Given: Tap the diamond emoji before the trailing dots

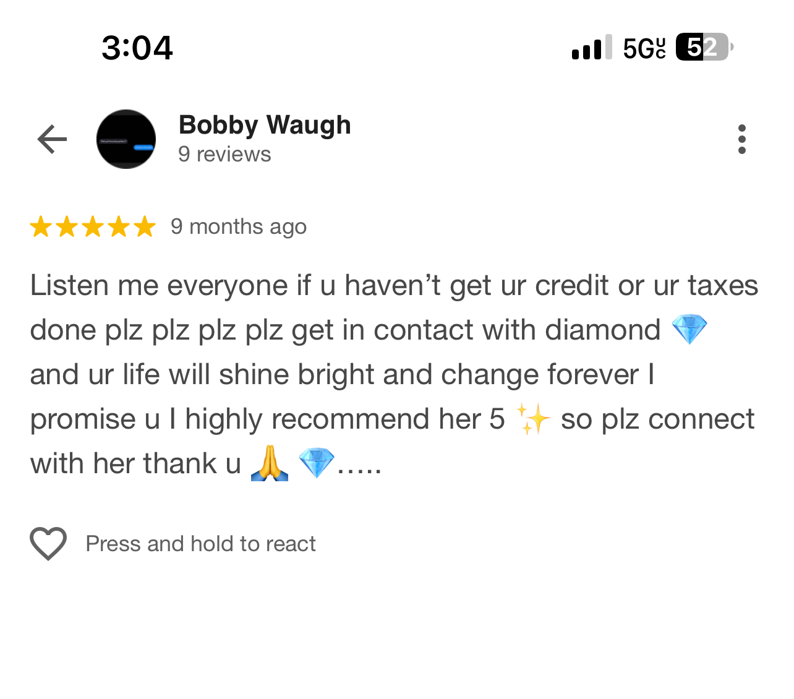Looking at the screenshot, I should [x=316, y=463].
